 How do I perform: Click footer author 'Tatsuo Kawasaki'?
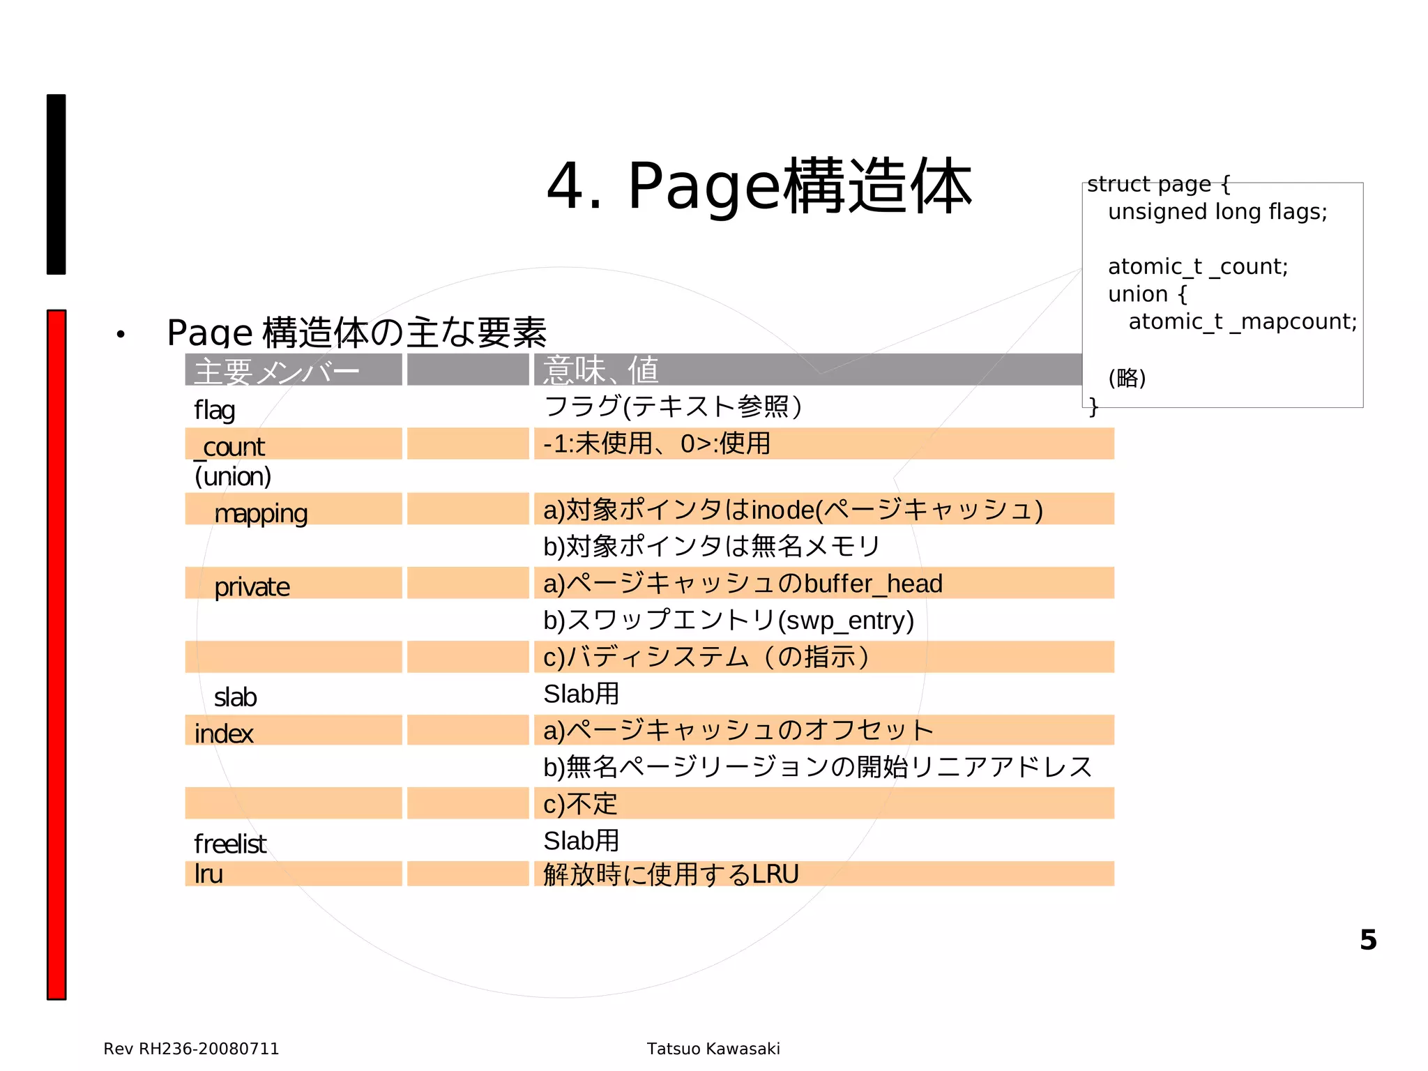point(713,1049)
